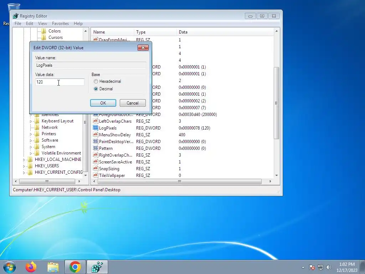
Task: Click the RightOverlapCh string value icon
Action: click(x=96, y=155)
